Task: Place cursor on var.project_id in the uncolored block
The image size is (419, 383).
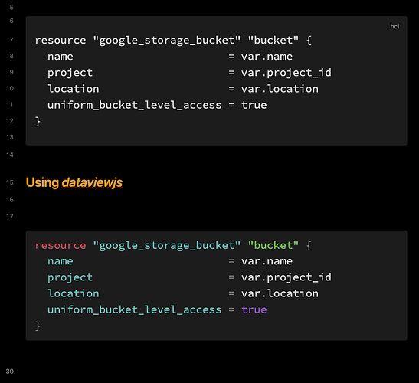Action: (286, 73)
